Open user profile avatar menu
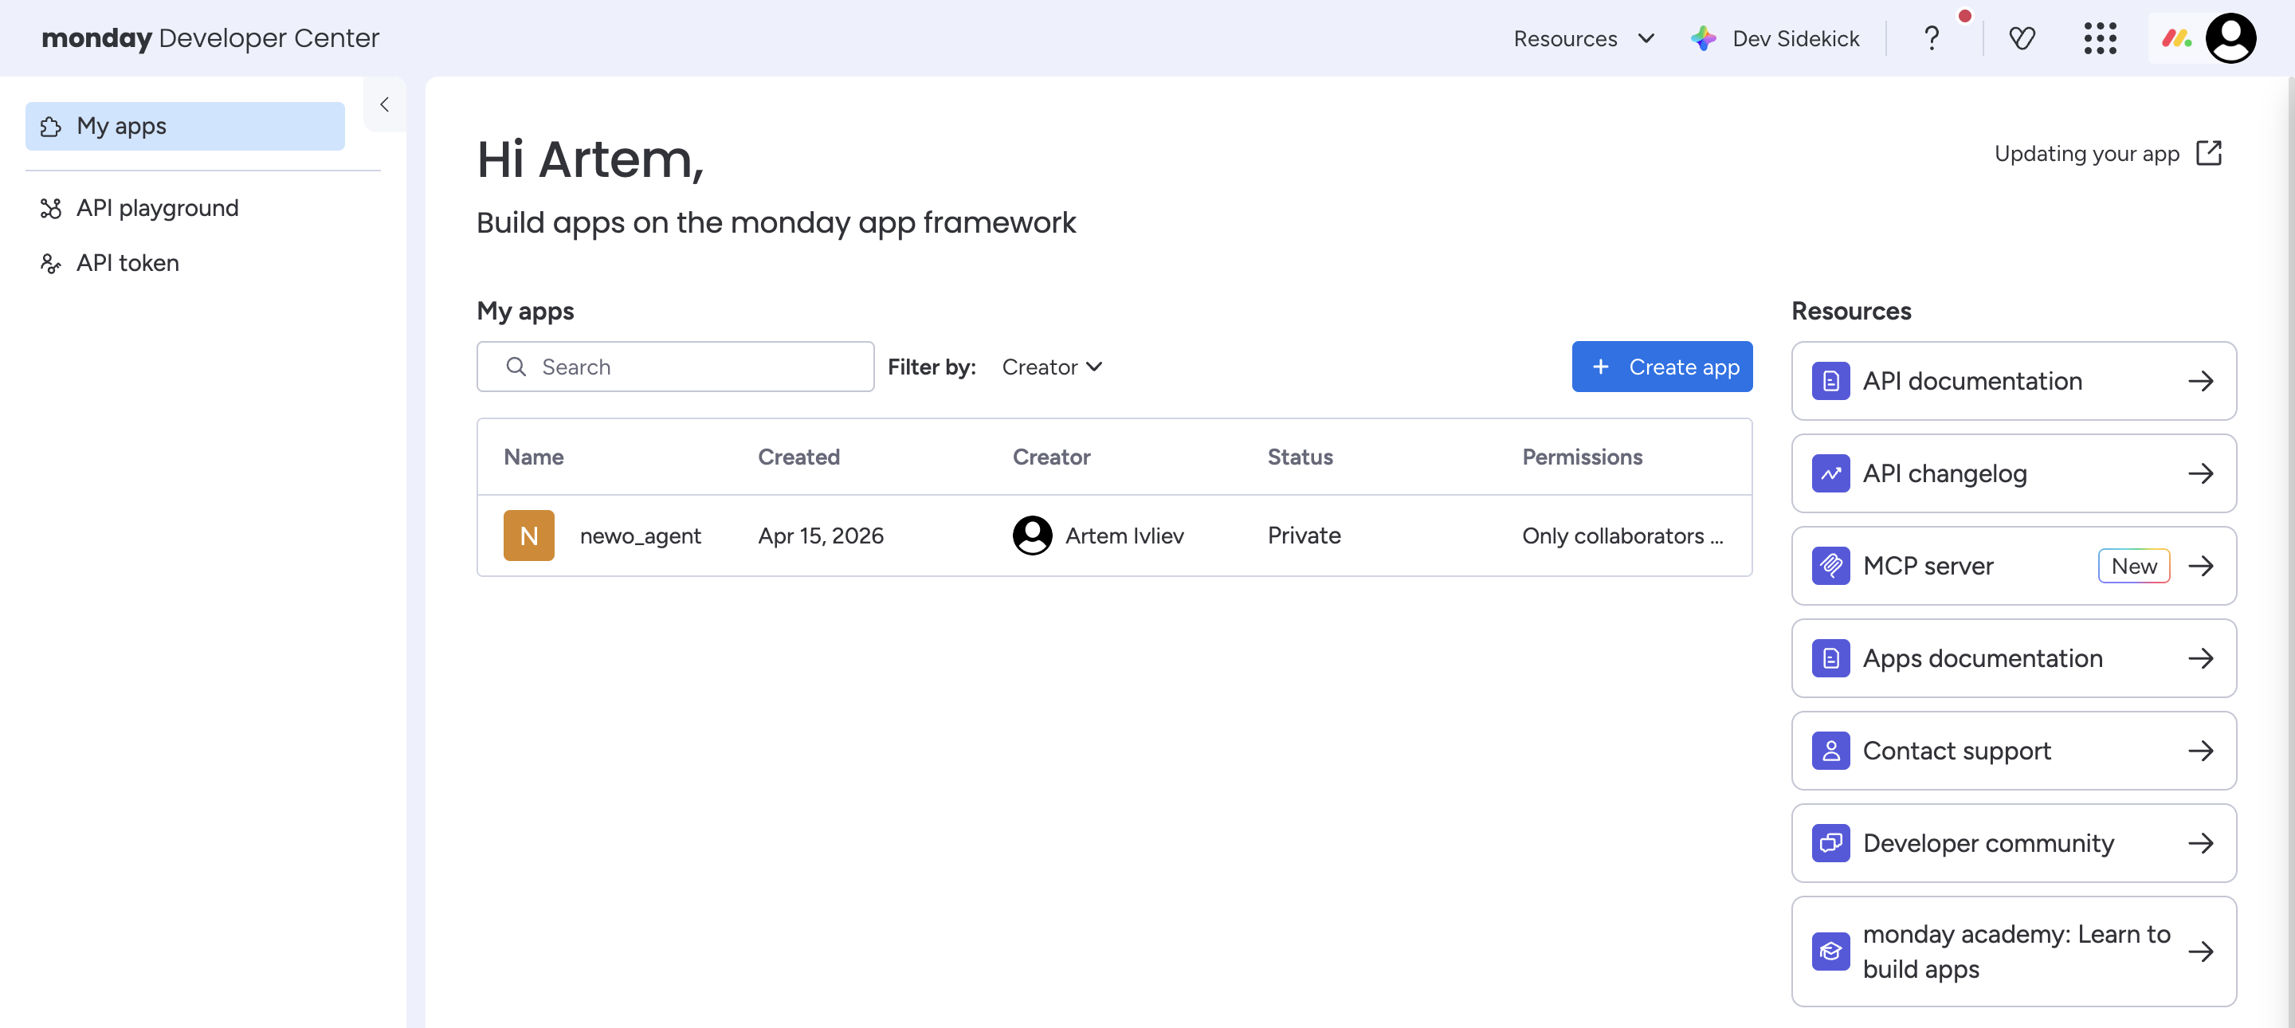The height and width of the screenshot is (1028, 2295). (2231, 38)
